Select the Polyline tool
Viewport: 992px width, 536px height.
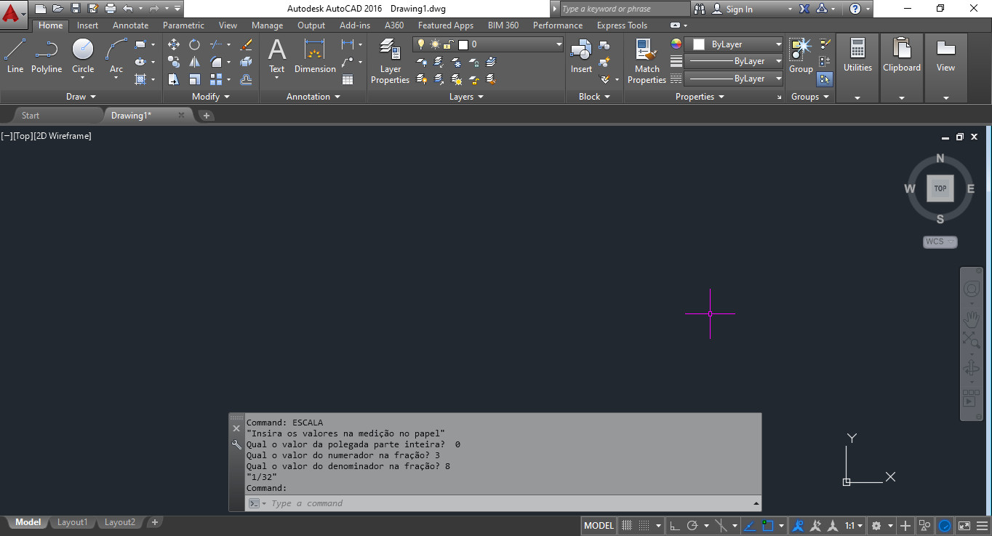click(47, 56)
